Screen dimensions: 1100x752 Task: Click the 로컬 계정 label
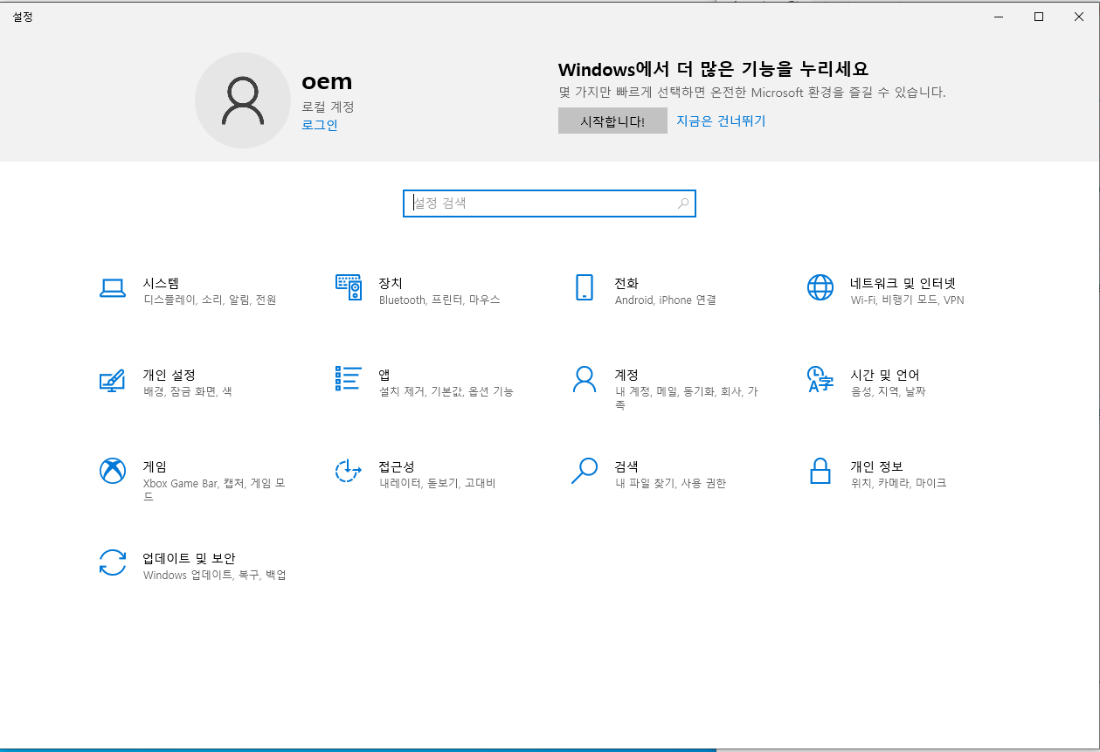[329, 107]
